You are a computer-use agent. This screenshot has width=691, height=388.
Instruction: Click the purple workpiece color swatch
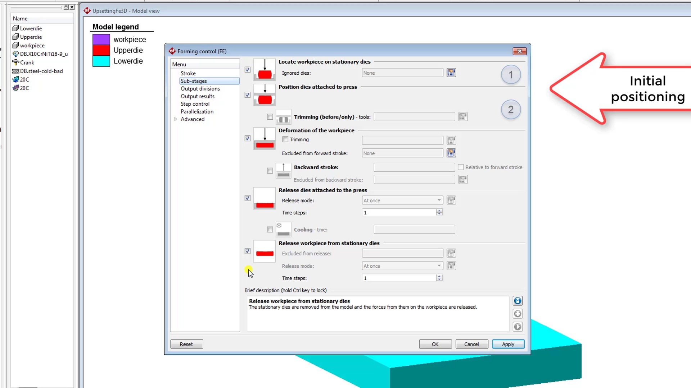pos(101,39)
